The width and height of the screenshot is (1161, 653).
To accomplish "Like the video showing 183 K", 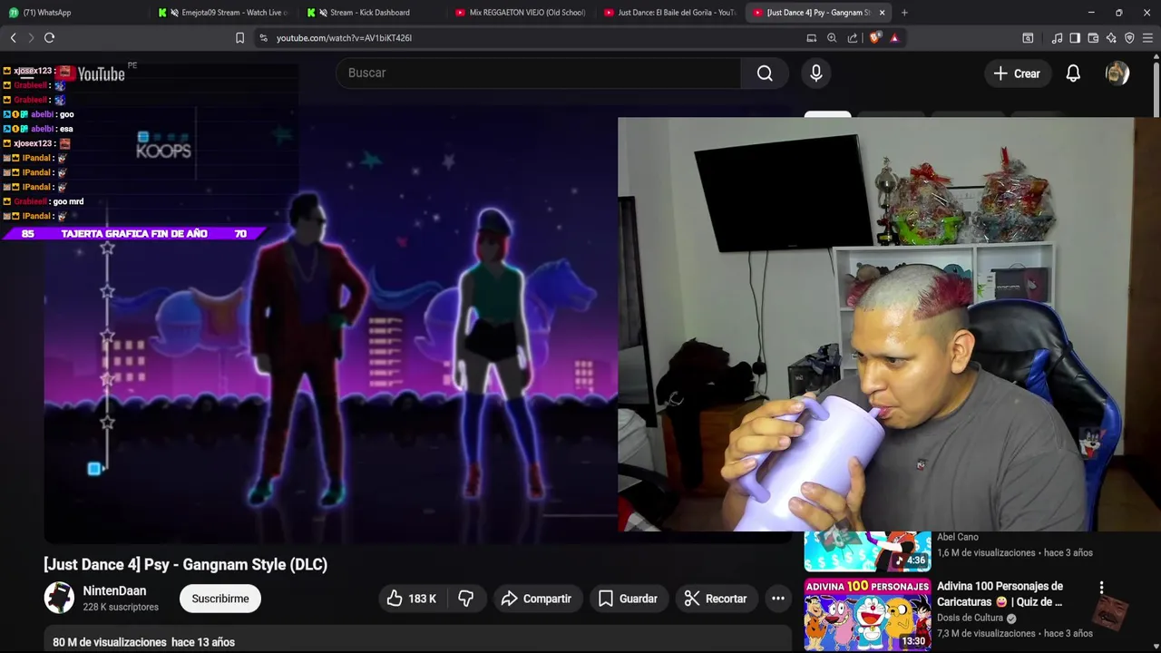I will (411, 599).
